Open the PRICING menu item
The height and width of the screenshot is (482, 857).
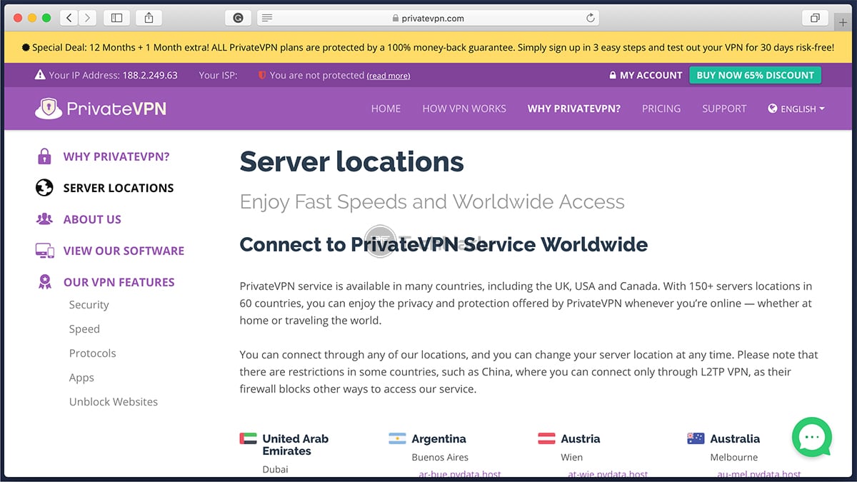point(661,109)
